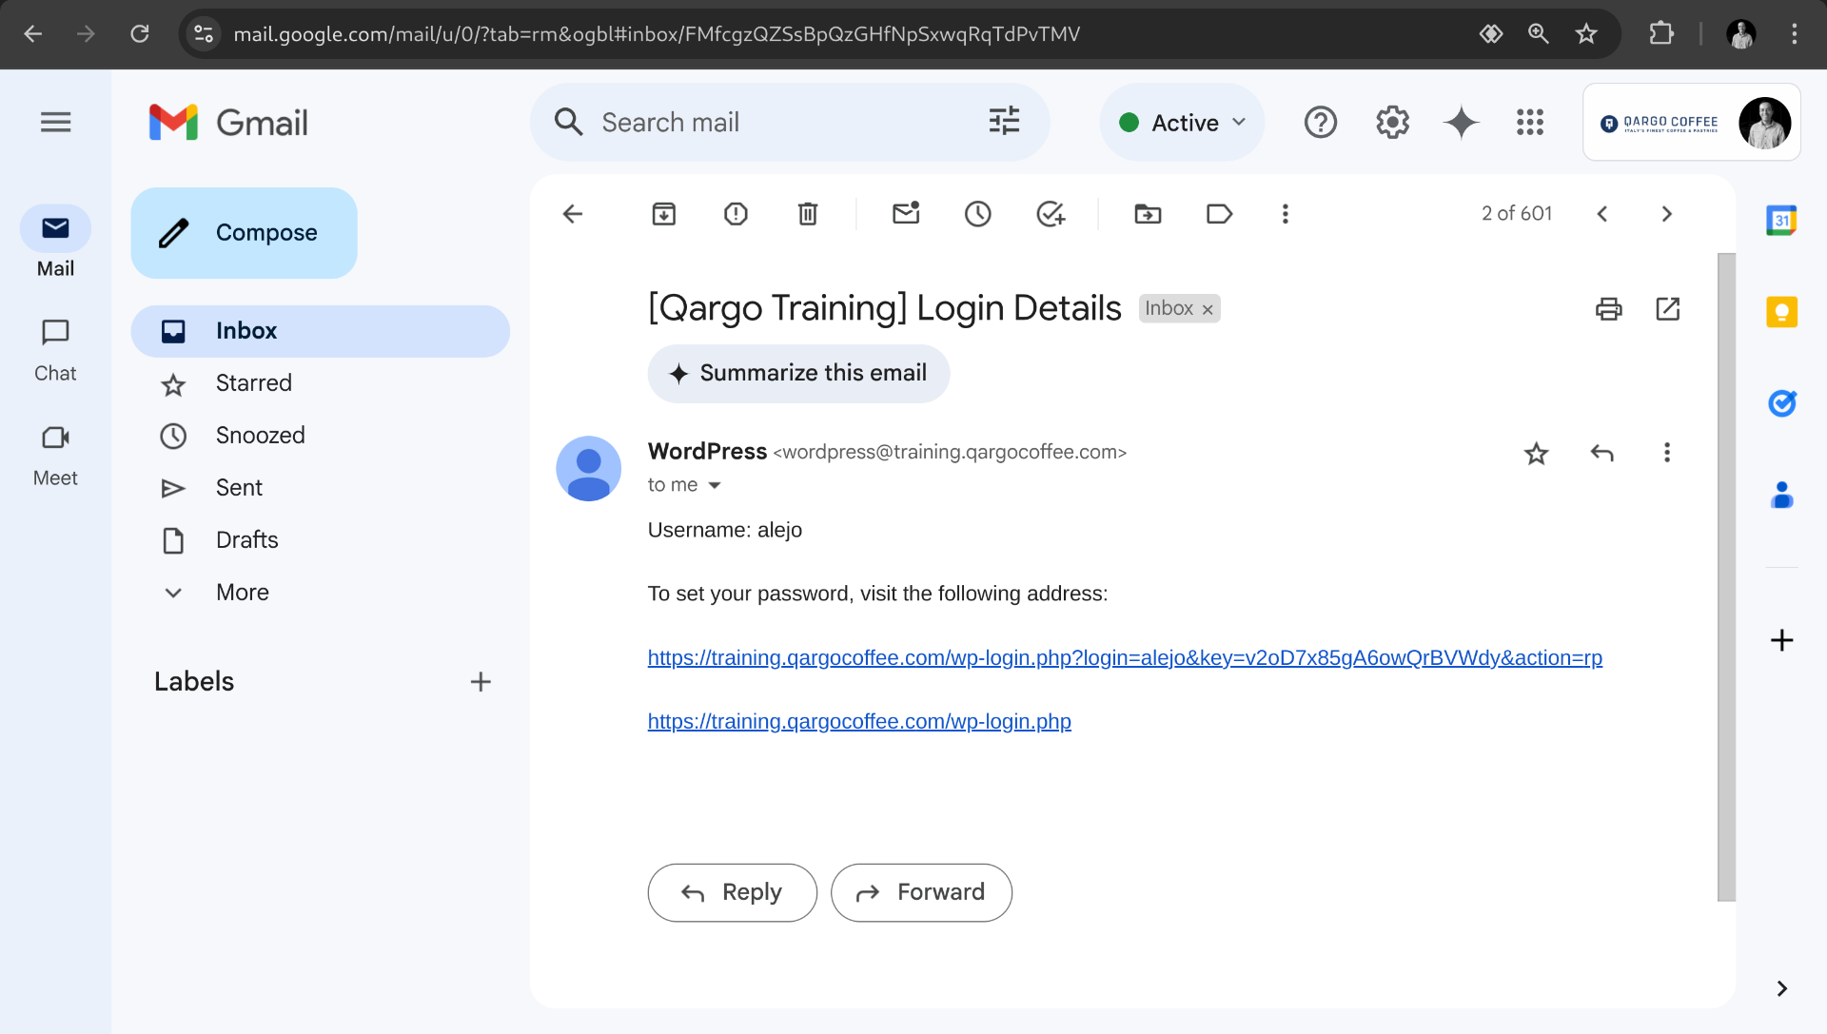Open browser extensions puzzle icon

[1661, 34]
